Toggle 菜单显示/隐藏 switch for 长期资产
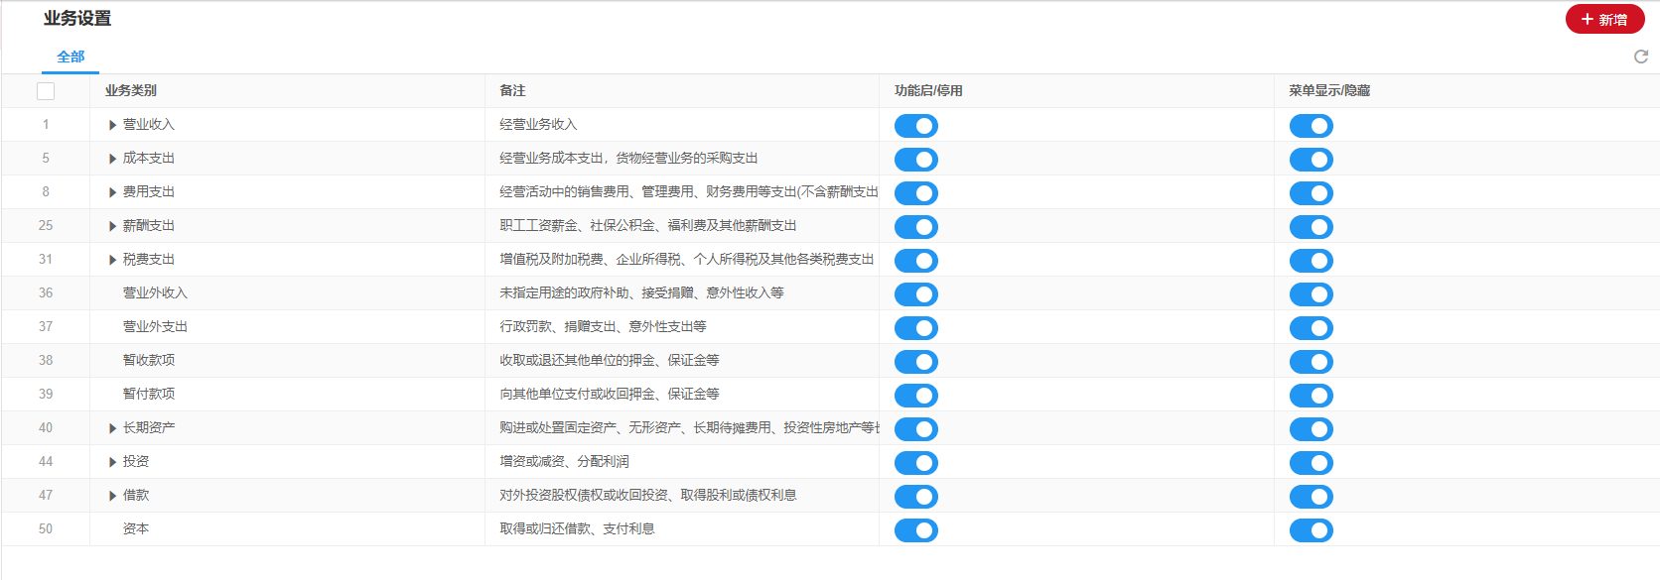Viewport: 1660px width, 580px height. 1312,429
